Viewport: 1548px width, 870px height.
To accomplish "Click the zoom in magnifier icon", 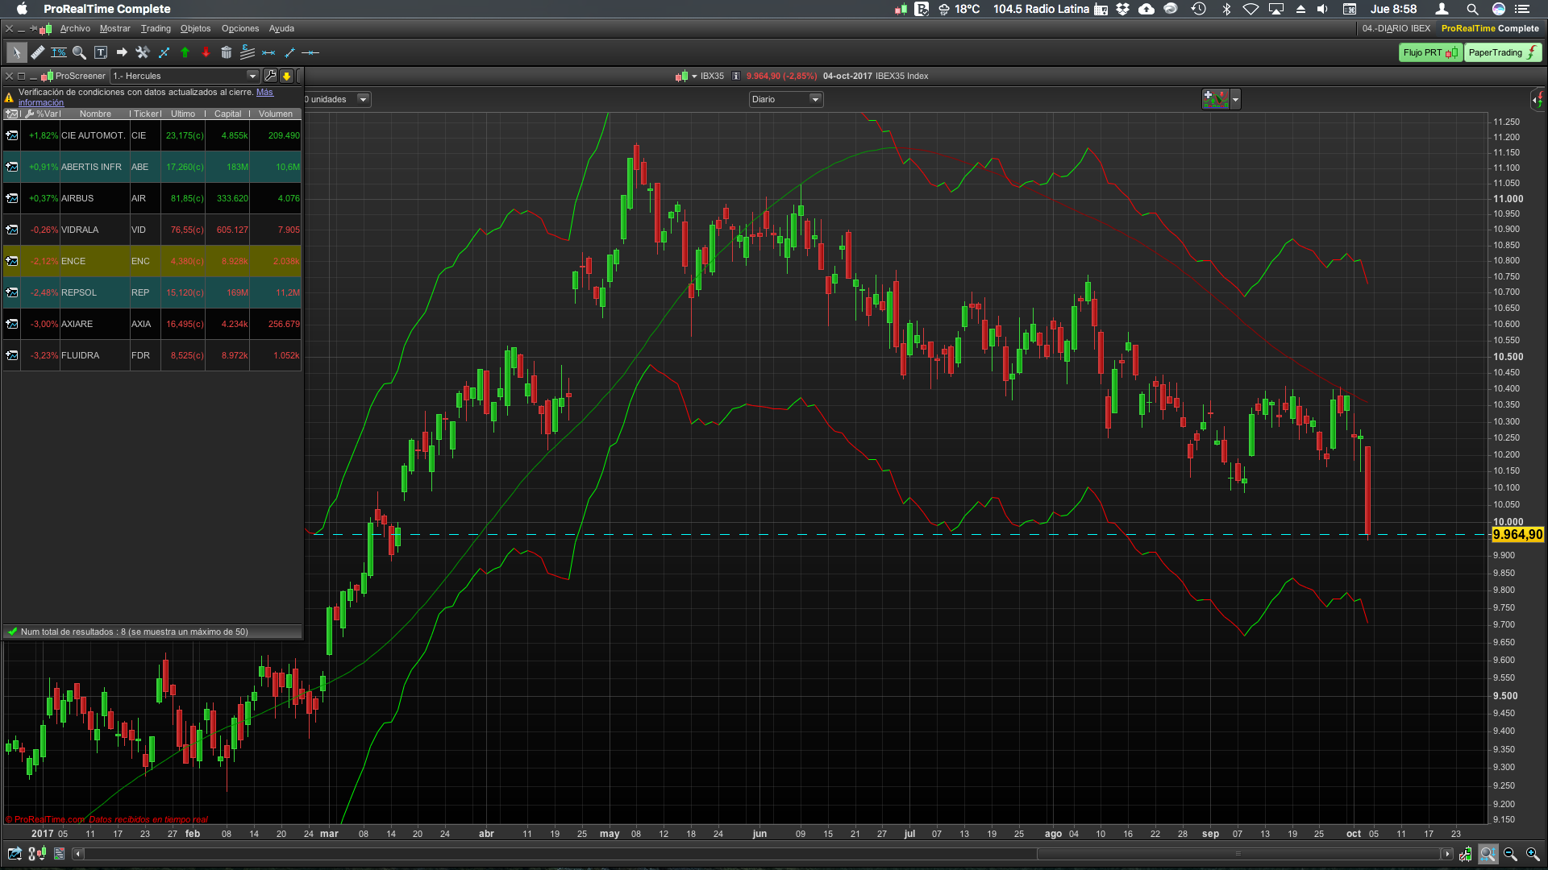I will click(x=1533, y=854).
